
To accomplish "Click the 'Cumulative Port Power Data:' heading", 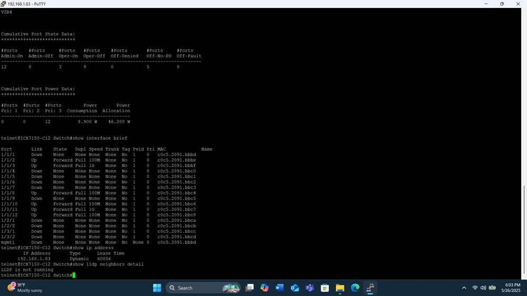I will point(38,89).
